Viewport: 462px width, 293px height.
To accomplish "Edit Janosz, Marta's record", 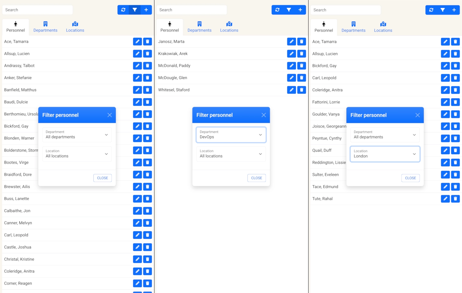I will pyautogui.click(x=292, y=42).
